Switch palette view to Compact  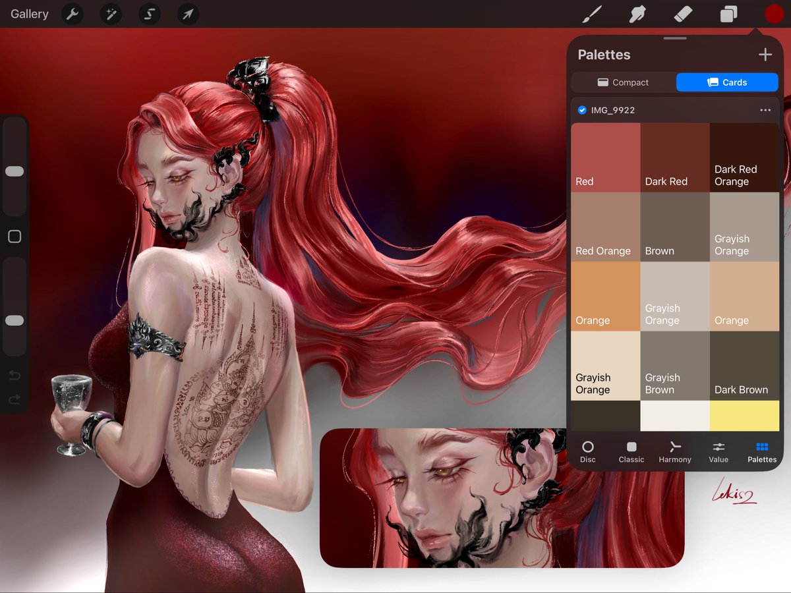tap(622, 82)
